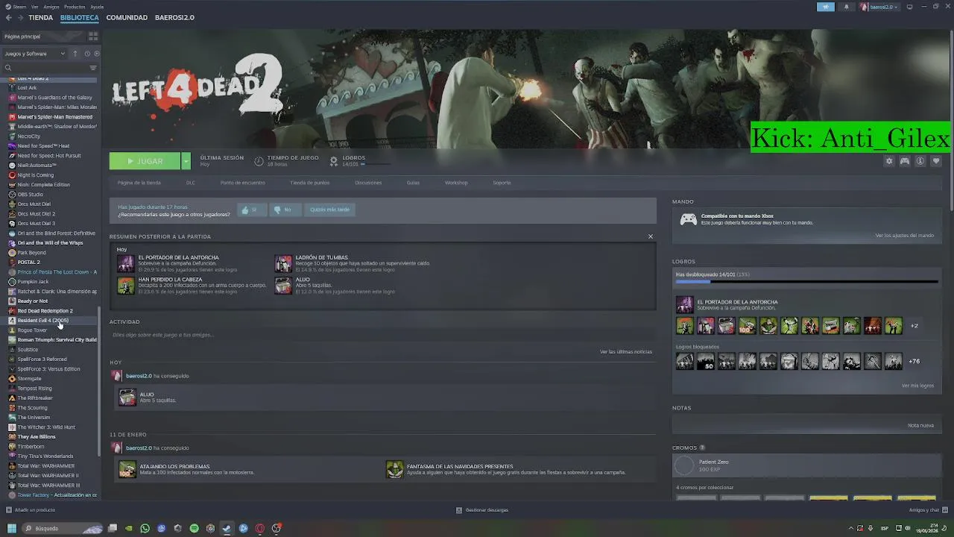Screen dimensions: 954x537
Task: Click the +76 locked achievements counter
Action: 914,362
